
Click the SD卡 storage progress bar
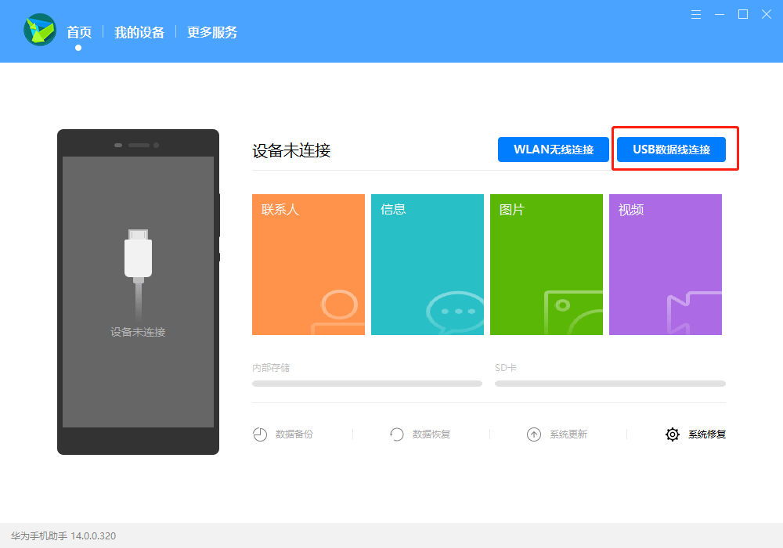click(x=610, y=384)
